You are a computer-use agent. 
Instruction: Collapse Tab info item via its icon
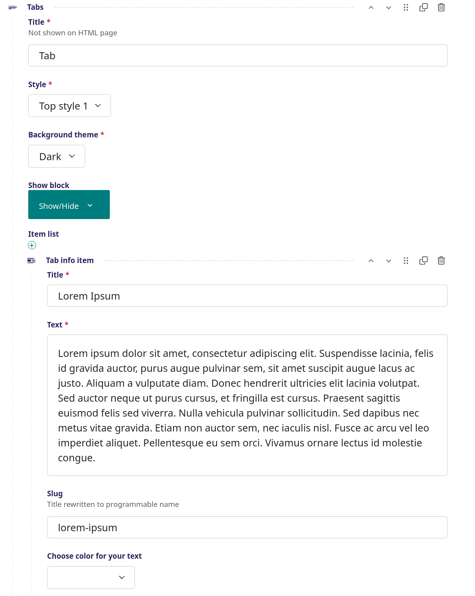31,260
